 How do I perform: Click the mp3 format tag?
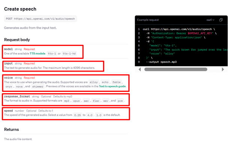(66, 101)
